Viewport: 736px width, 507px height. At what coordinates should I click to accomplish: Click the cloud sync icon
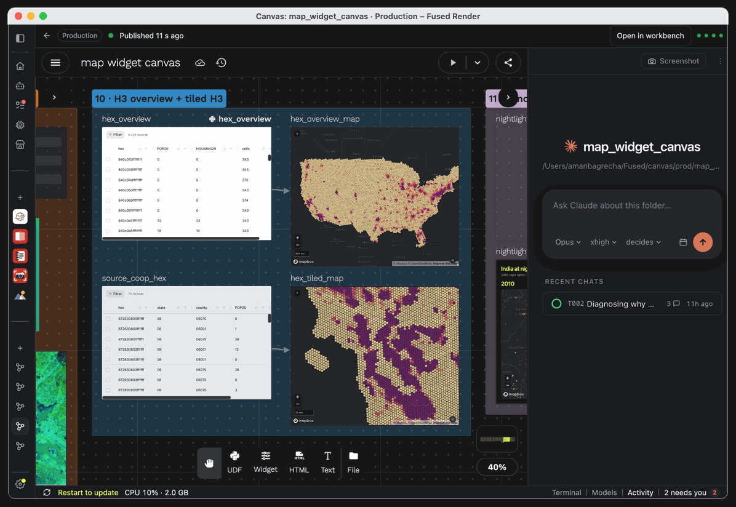point(200,62)
